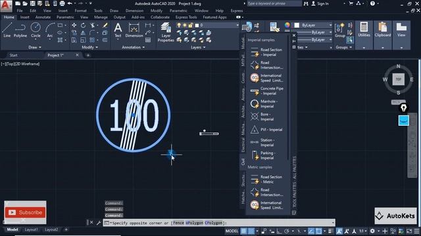
Task: Switch to the Annotate ribbon tab
Action: click(x=43, y=17)
